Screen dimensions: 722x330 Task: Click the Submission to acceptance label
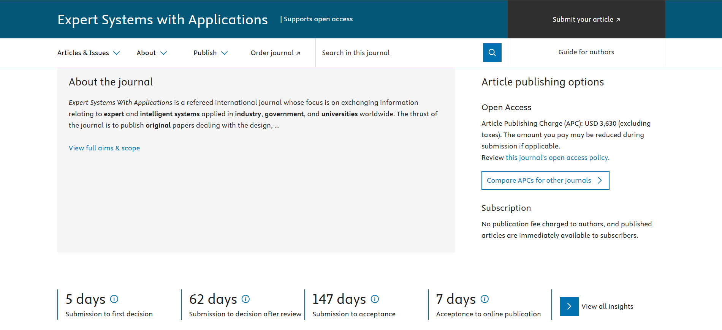click(x=354, y=314)
